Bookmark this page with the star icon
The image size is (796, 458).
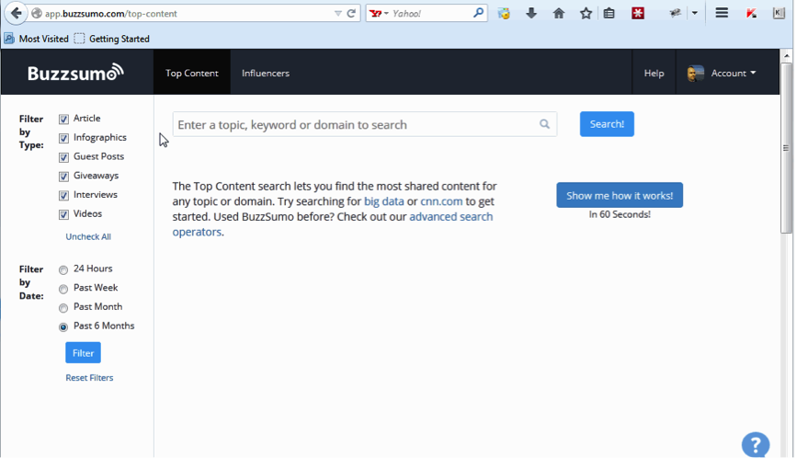coord(586,13)
